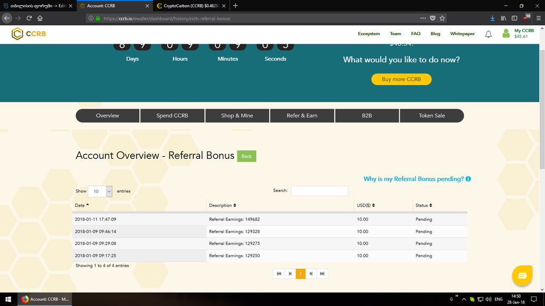Sort table by Status column

(x=424, y=205)
